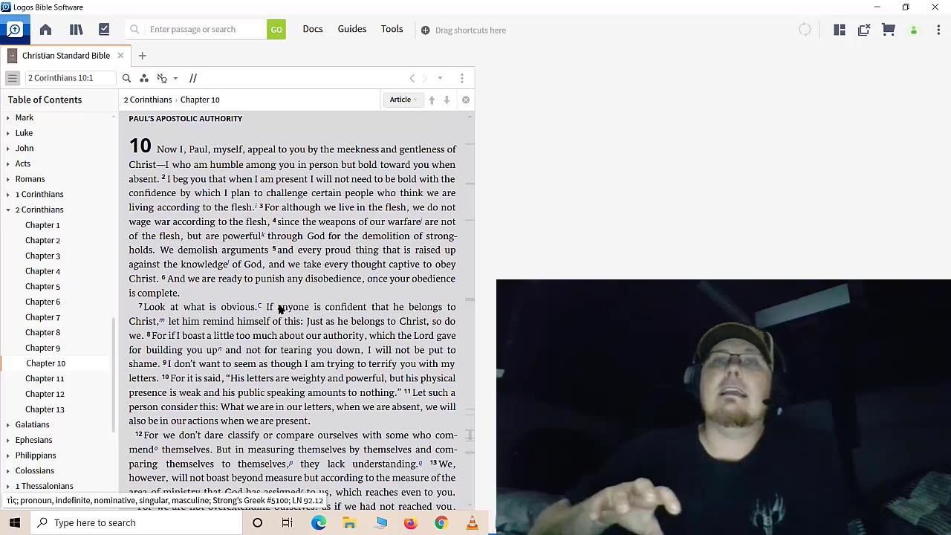Click the word 'anyone' in verse 7
The image size is (951, 535).
pyautogui.click(x=293, y=307)
